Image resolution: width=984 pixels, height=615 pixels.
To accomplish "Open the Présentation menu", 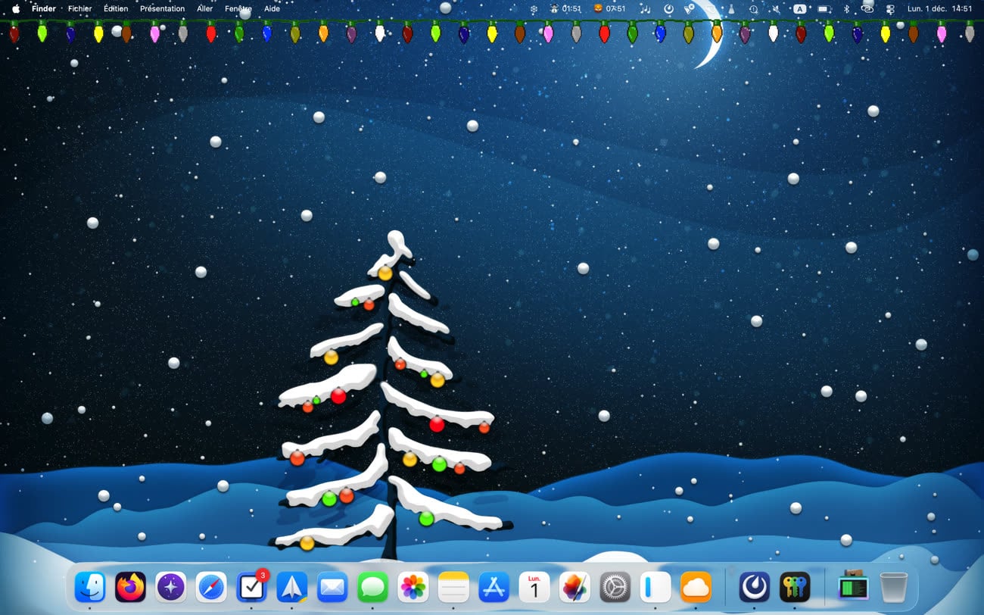I will click(x=162, y=9).
